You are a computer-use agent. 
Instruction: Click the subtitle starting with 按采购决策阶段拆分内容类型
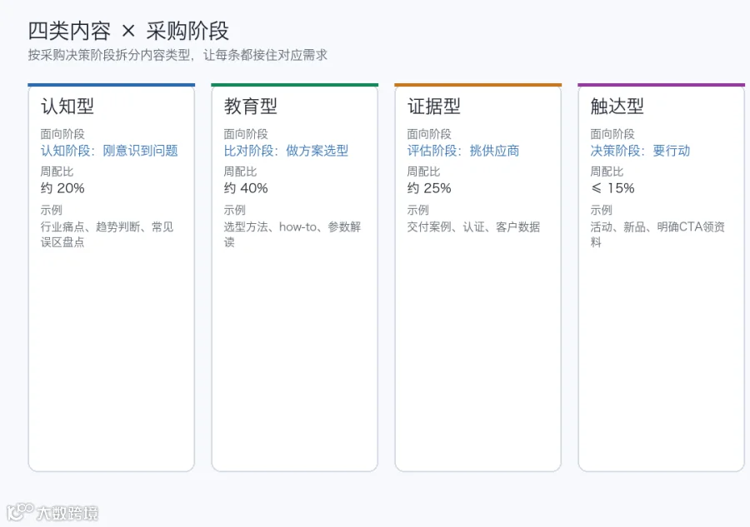click(177, 55)
